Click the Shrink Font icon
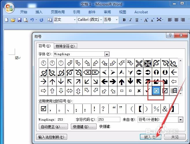 coord(152,20)
